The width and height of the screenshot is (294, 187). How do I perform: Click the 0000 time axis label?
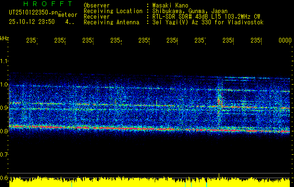[x=285, y=41]
